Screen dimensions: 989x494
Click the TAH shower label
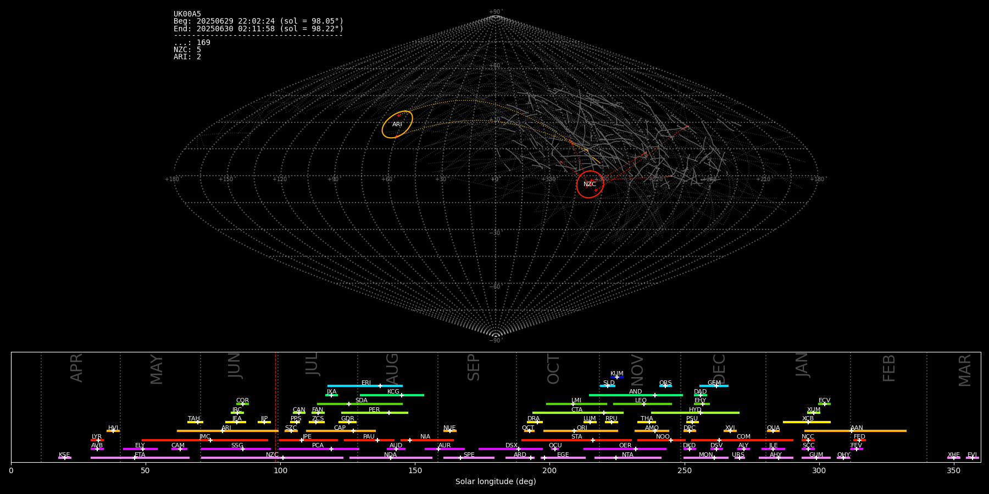pos(194,419)
